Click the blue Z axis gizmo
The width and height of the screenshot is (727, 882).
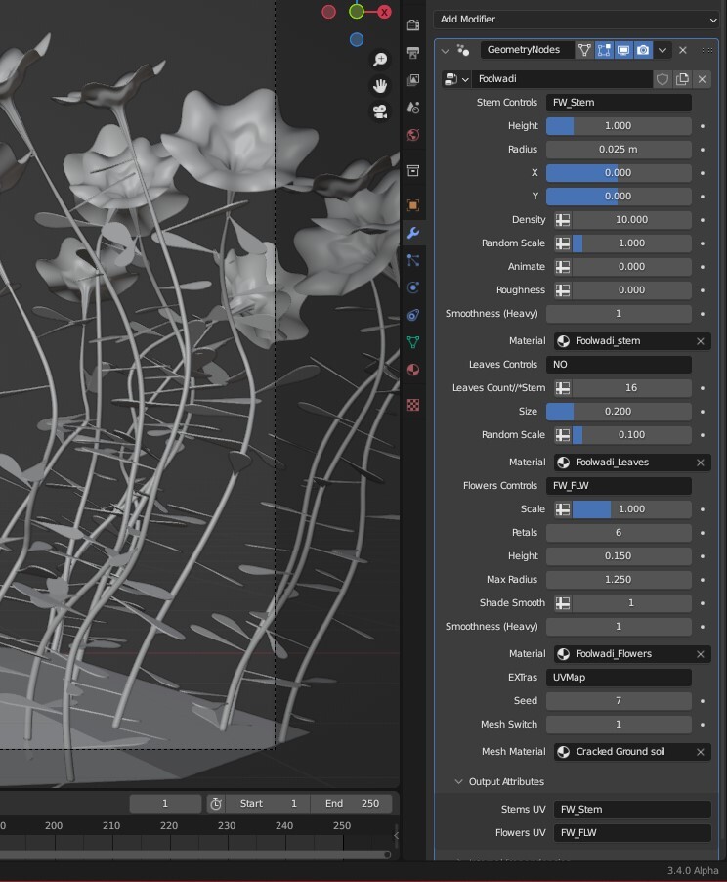(357, 40)
